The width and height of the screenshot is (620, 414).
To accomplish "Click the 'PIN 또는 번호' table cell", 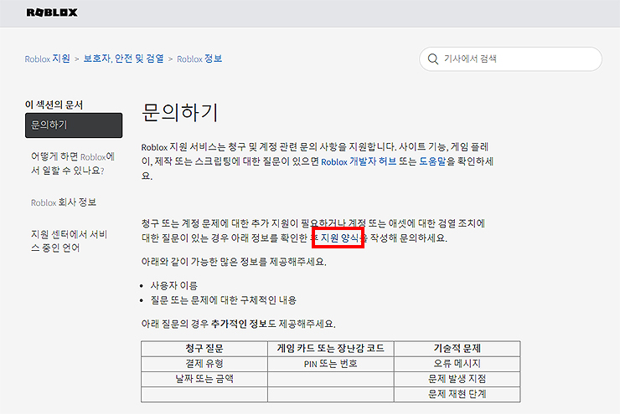I will 331,364.
